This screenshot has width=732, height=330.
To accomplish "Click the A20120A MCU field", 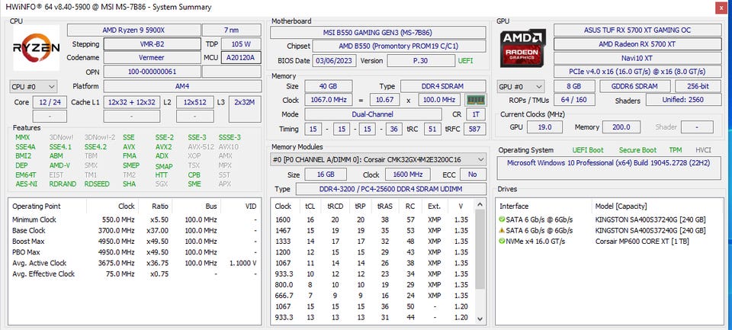I will point(241,58).
